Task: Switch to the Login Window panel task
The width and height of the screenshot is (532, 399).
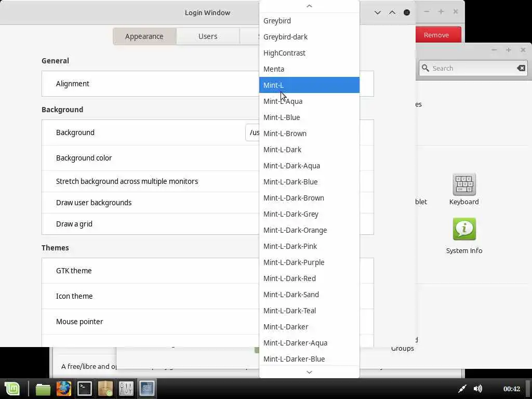Action: click(x=147, y=389)
